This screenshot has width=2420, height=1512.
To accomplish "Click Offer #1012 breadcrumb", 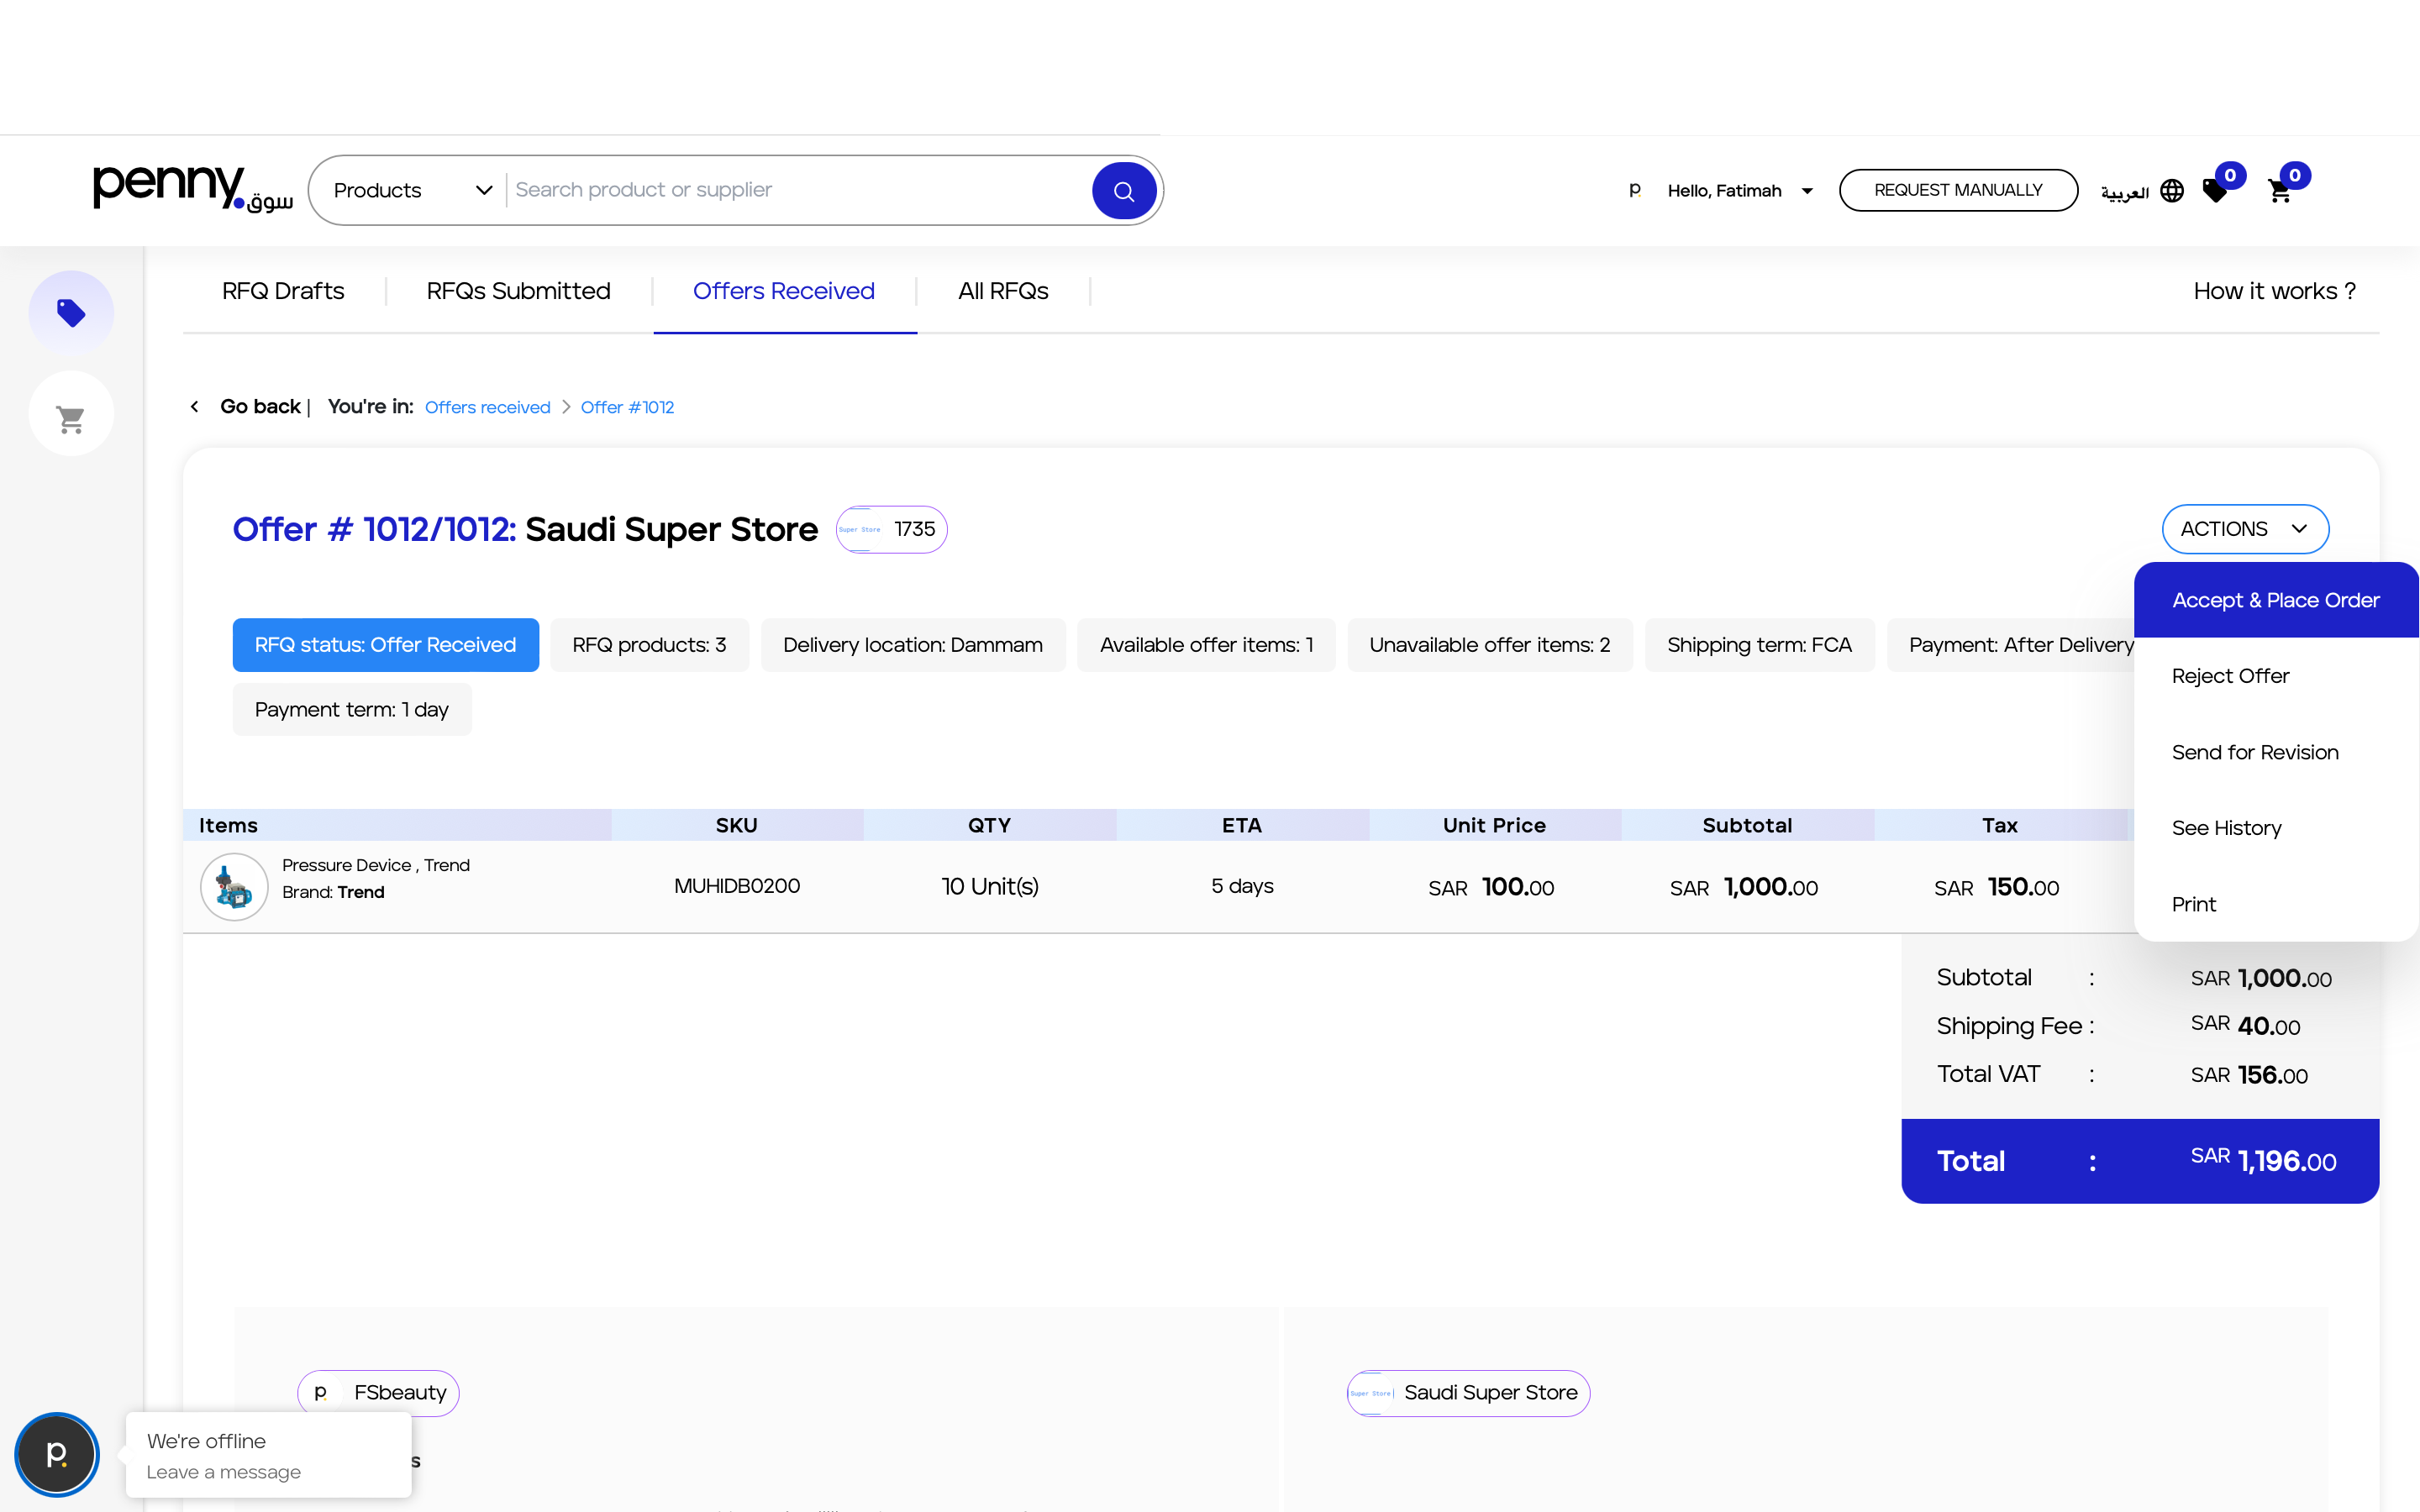I will (627, 407).
